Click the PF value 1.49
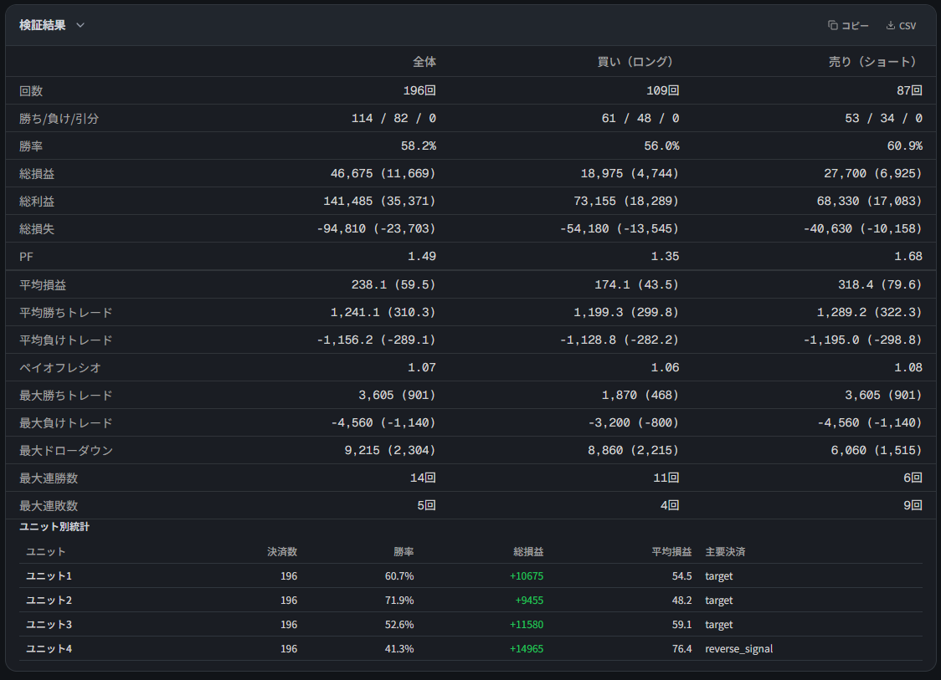The width and height of the screenshot is (941, 680). point(422,256)
